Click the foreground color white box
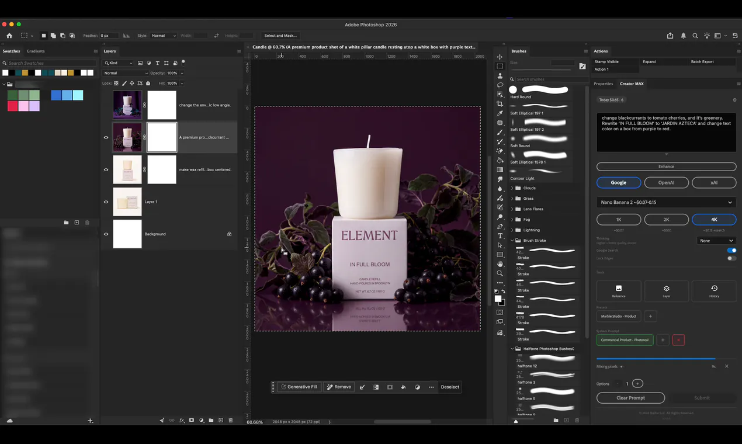 click(x=498, y=299)
